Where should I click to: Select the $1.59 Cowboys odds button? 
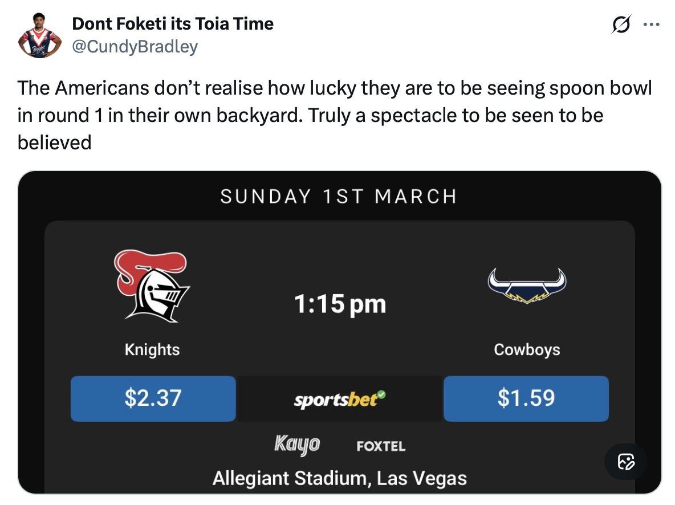[526, 398]
